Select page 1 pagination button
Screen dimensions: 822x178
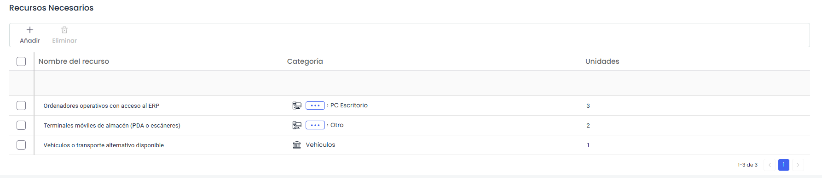(x=784, y=165)
